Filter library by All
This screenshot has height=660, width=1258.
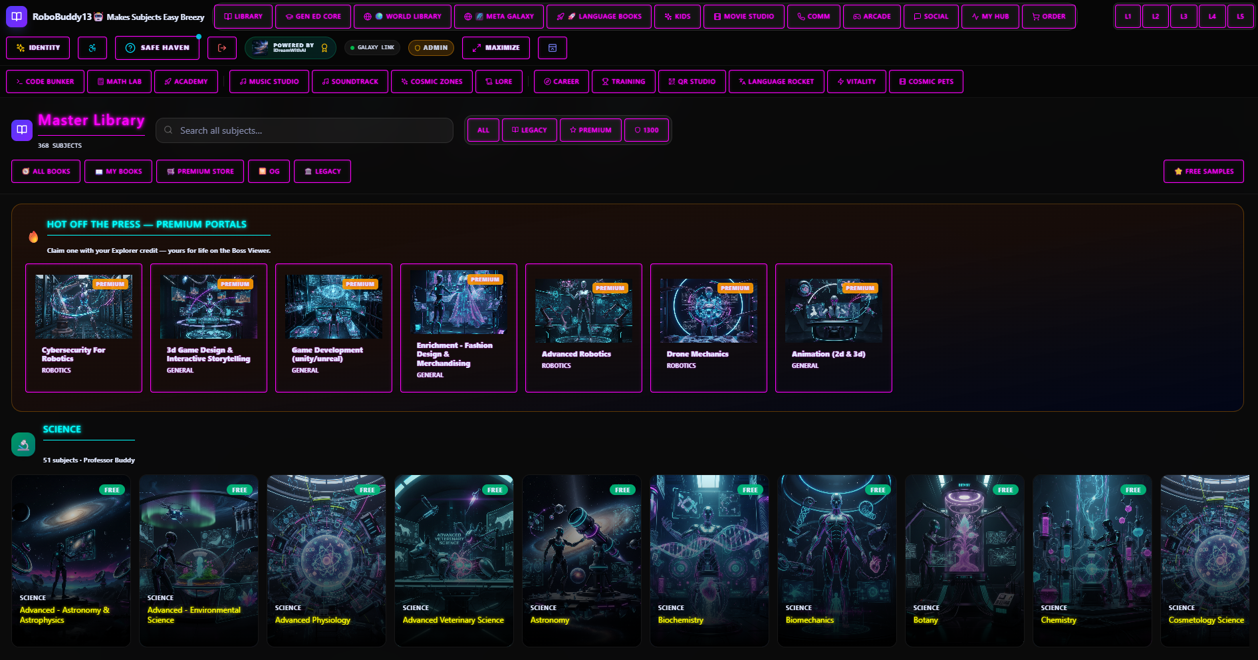pyautogui.click(x=483, y=130)
